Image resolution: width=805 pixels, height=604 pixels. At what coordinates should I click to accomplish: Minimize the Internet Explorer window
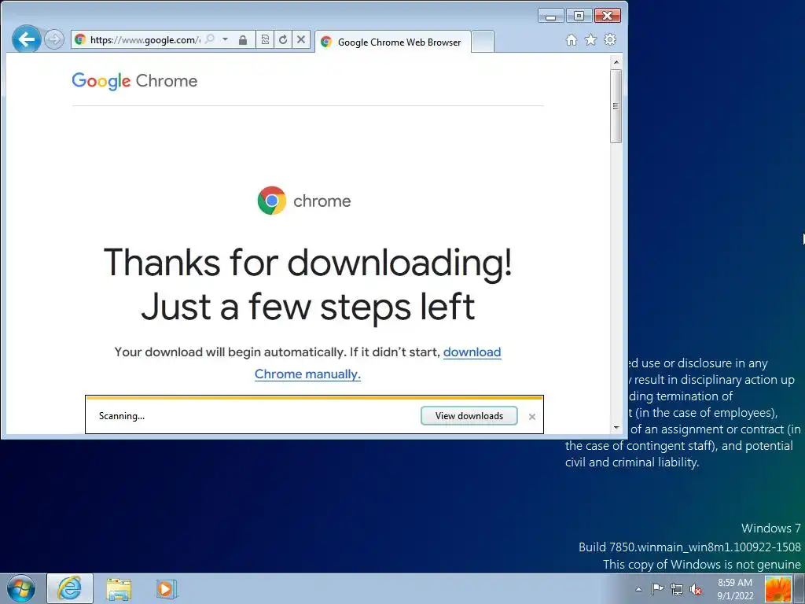(551, 16)
